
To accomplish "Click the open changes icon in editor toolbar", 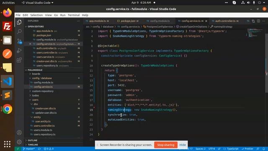I will pos(253,21).
